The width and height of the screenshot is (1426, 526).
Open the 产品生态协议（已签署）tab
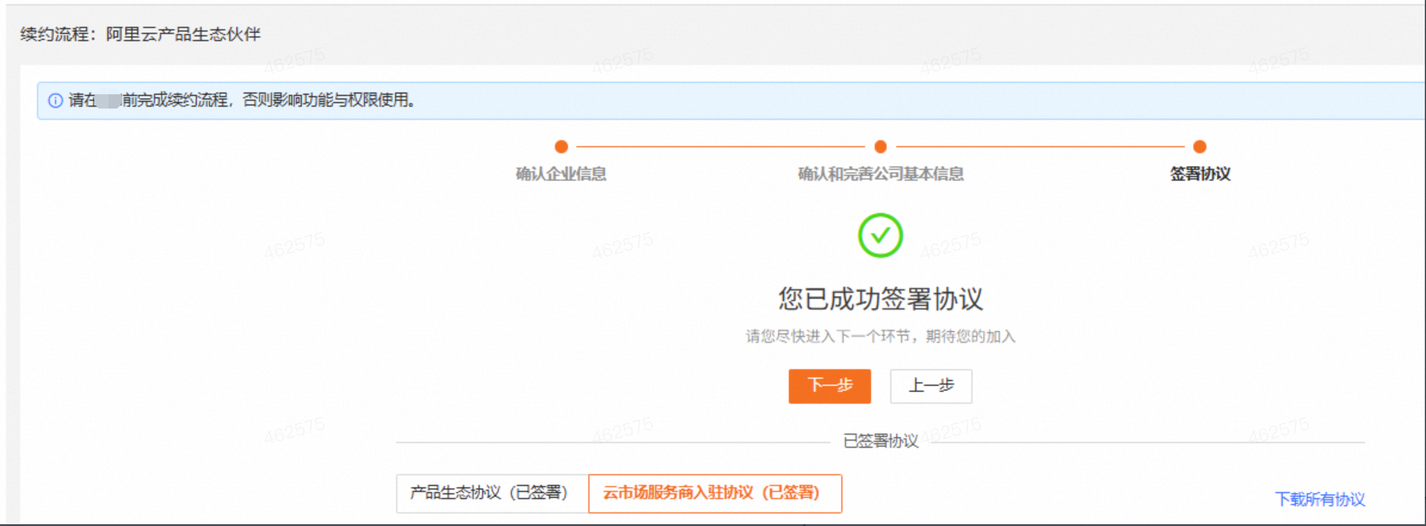492,493
